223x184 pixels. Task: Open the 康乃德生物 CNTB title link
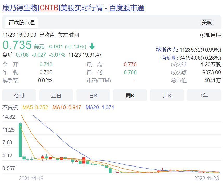click(x=73, y=8)
